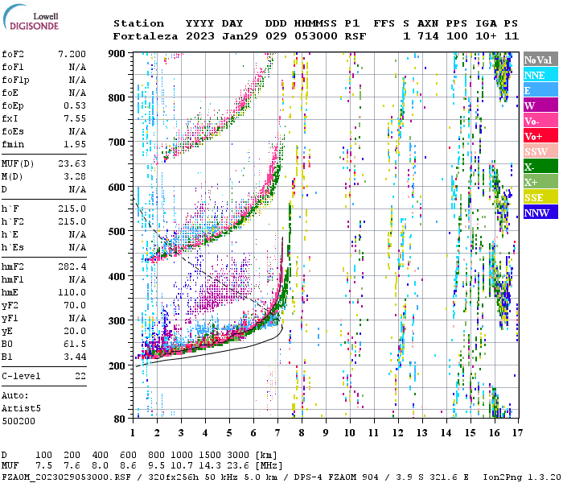The width and height of the screenshot is (563, 483).
Task: Click the Lowell Digisonde logo
Action: [31, 17]
